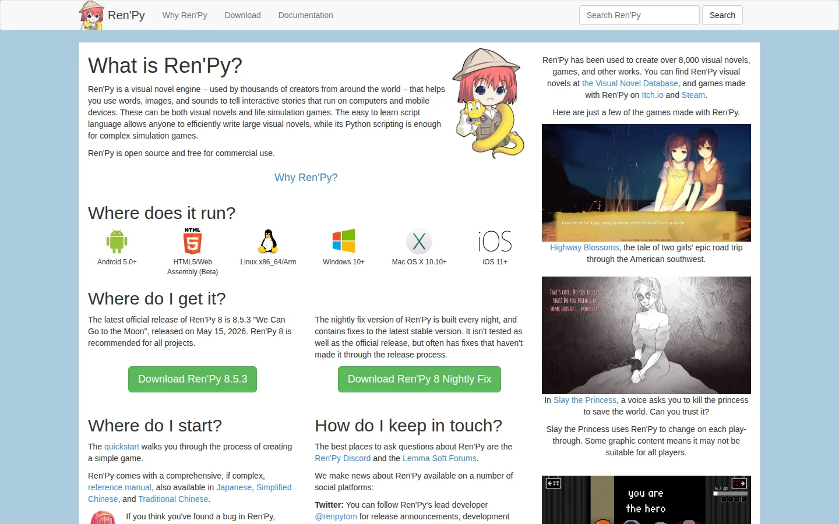Go to the Ren'Py home brand link
This screenshot has width=839, height=524.
pyautogui.click(x=126, y=15)
